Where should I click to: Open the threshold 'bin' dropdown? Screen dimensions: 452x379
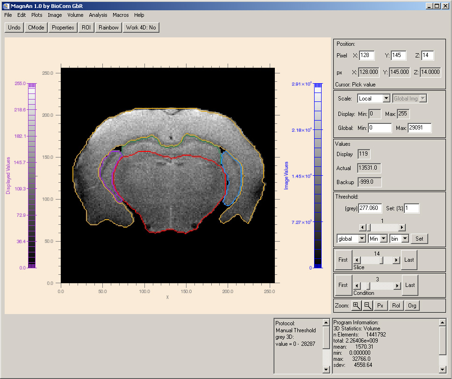click(x=399, y=239)
